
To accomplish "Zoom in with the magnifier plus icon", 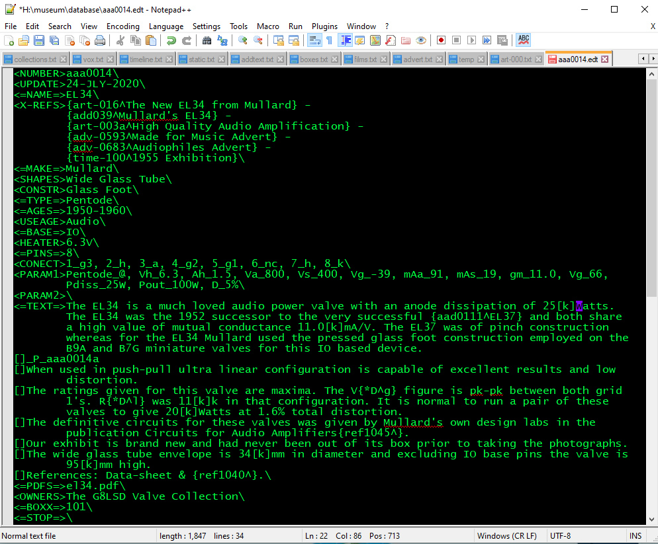I will (x=242, y=40).
